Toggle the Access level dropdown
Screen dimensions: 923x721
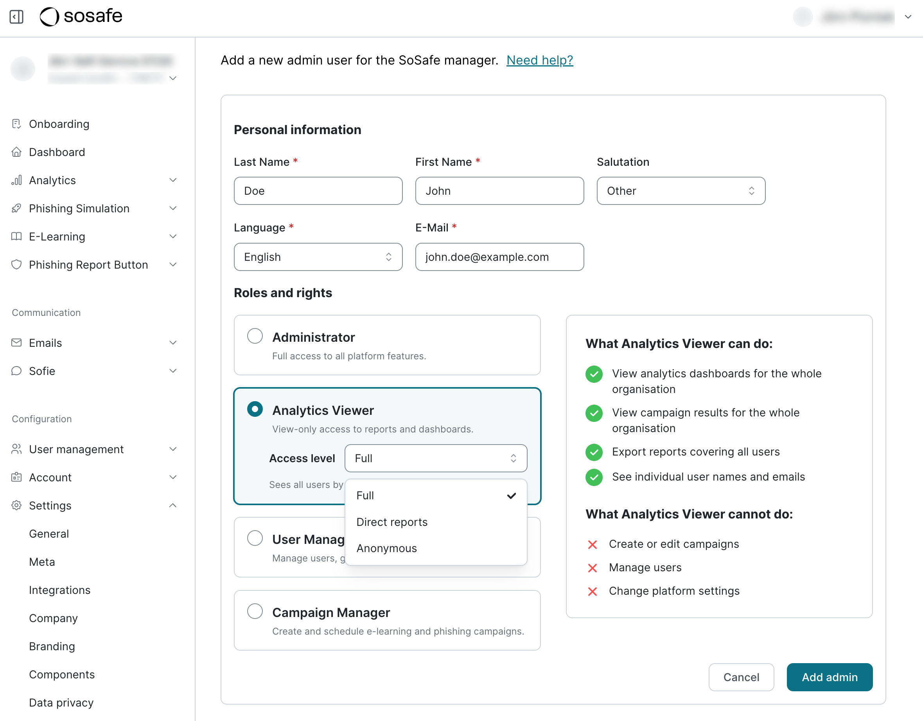pos(436,458)
